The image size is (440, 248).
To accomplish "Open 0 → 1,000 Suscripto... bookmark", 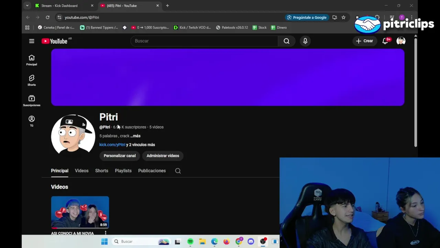I will (150, 28).
